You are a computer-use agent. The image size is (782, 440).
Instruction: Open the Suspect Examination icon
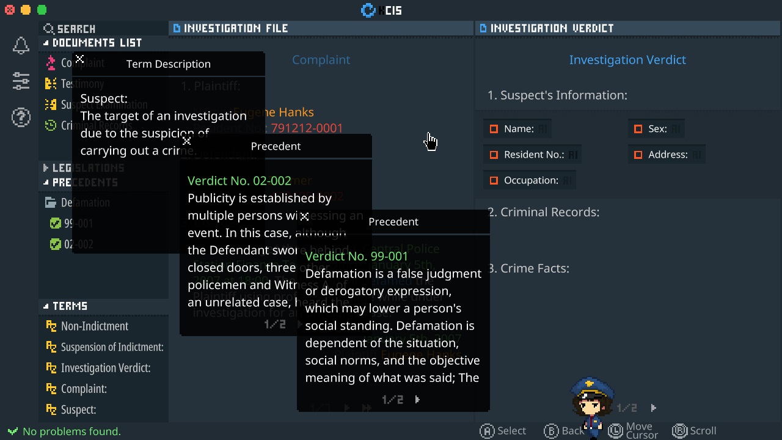[51, 105]
